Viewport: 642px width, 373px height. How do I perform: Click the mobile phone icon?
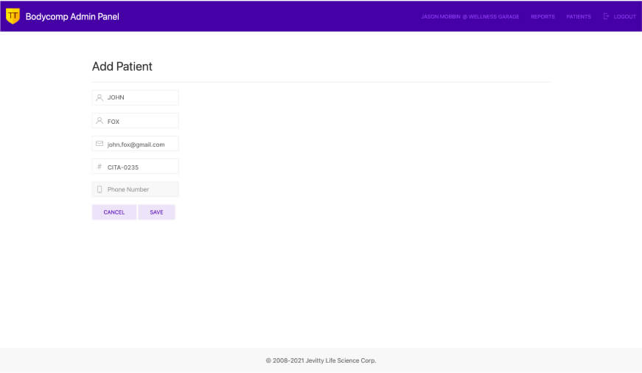(x=100, y=189)
